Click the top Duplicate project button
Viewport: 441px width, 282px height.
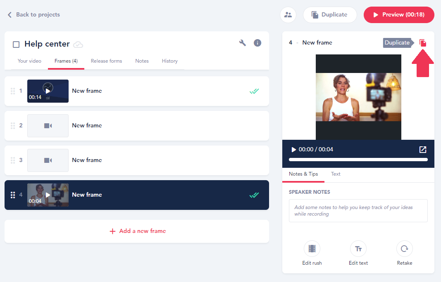point(329,15)
